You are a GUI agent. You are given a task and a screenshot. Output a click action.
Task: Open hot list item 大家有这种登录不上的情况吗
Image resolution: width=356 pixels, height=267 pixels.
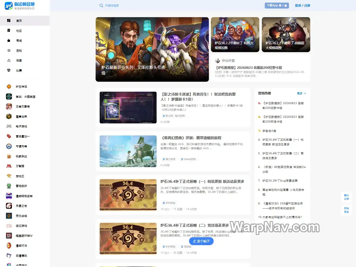coord(282,217)
